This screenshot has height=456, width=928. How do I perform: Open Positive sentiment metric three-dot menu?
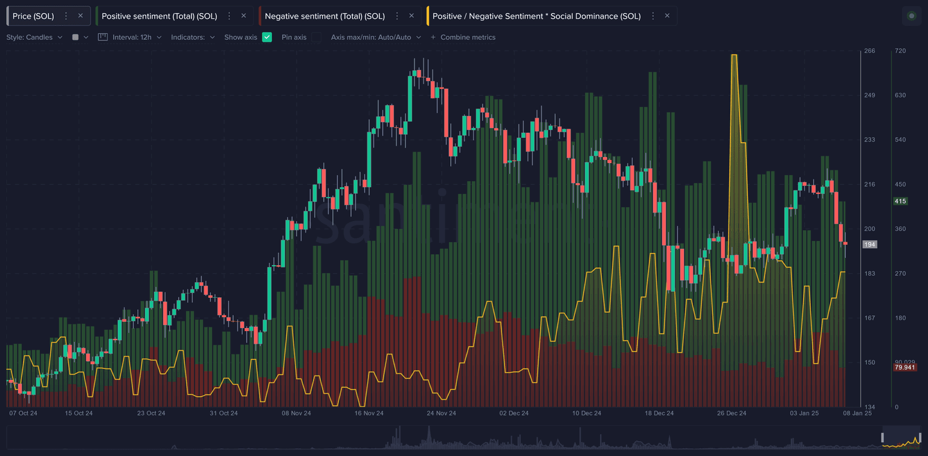(x=230, y=16)
